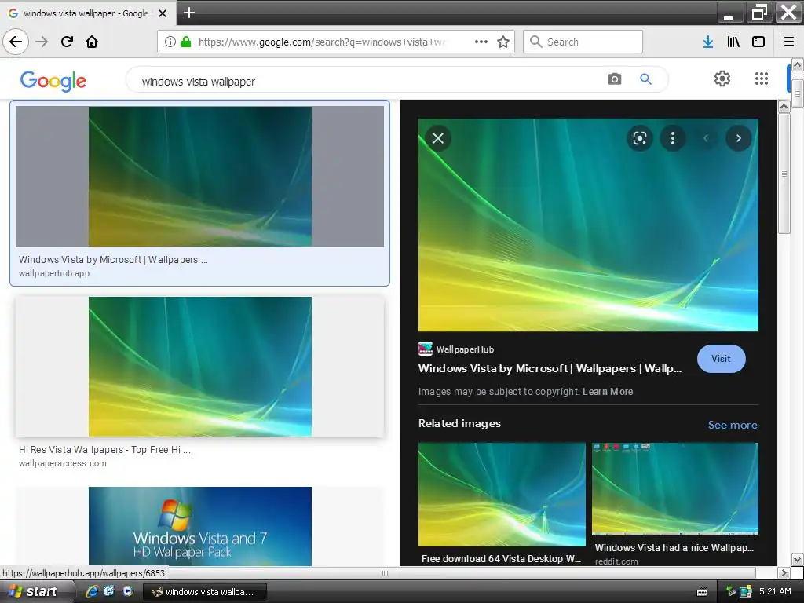Click the WallpaperHub source icon

pos(426,349)
